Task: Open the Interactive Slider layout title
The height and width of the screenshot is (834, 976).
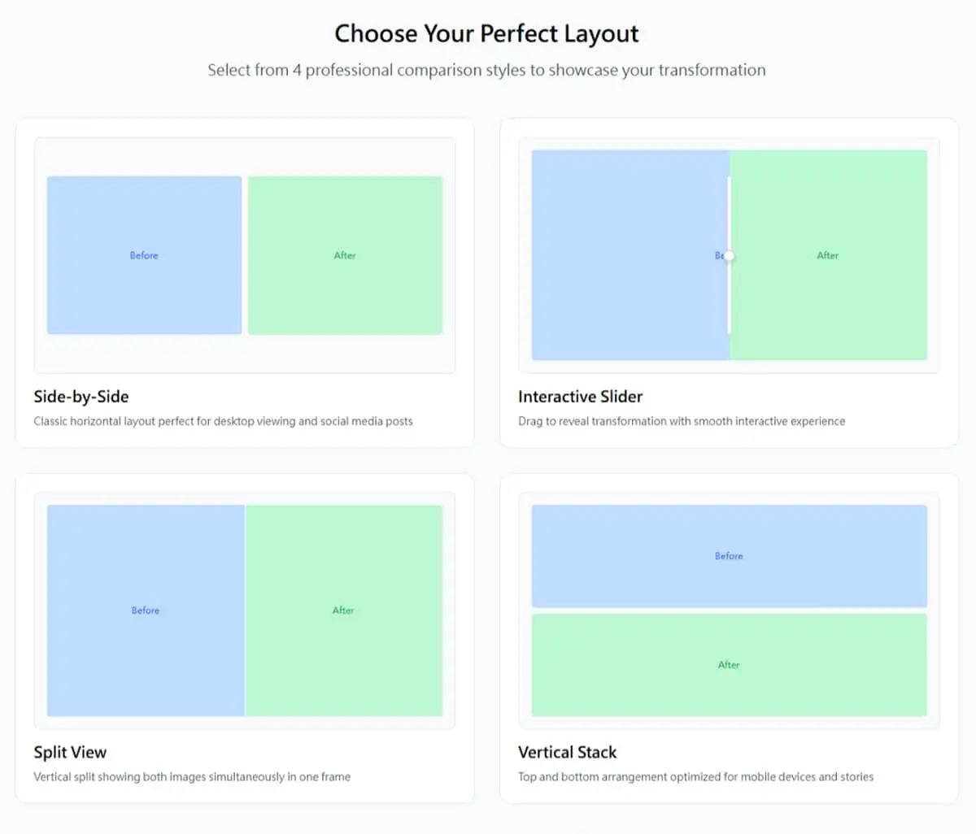Action: (x=580, y=397)
